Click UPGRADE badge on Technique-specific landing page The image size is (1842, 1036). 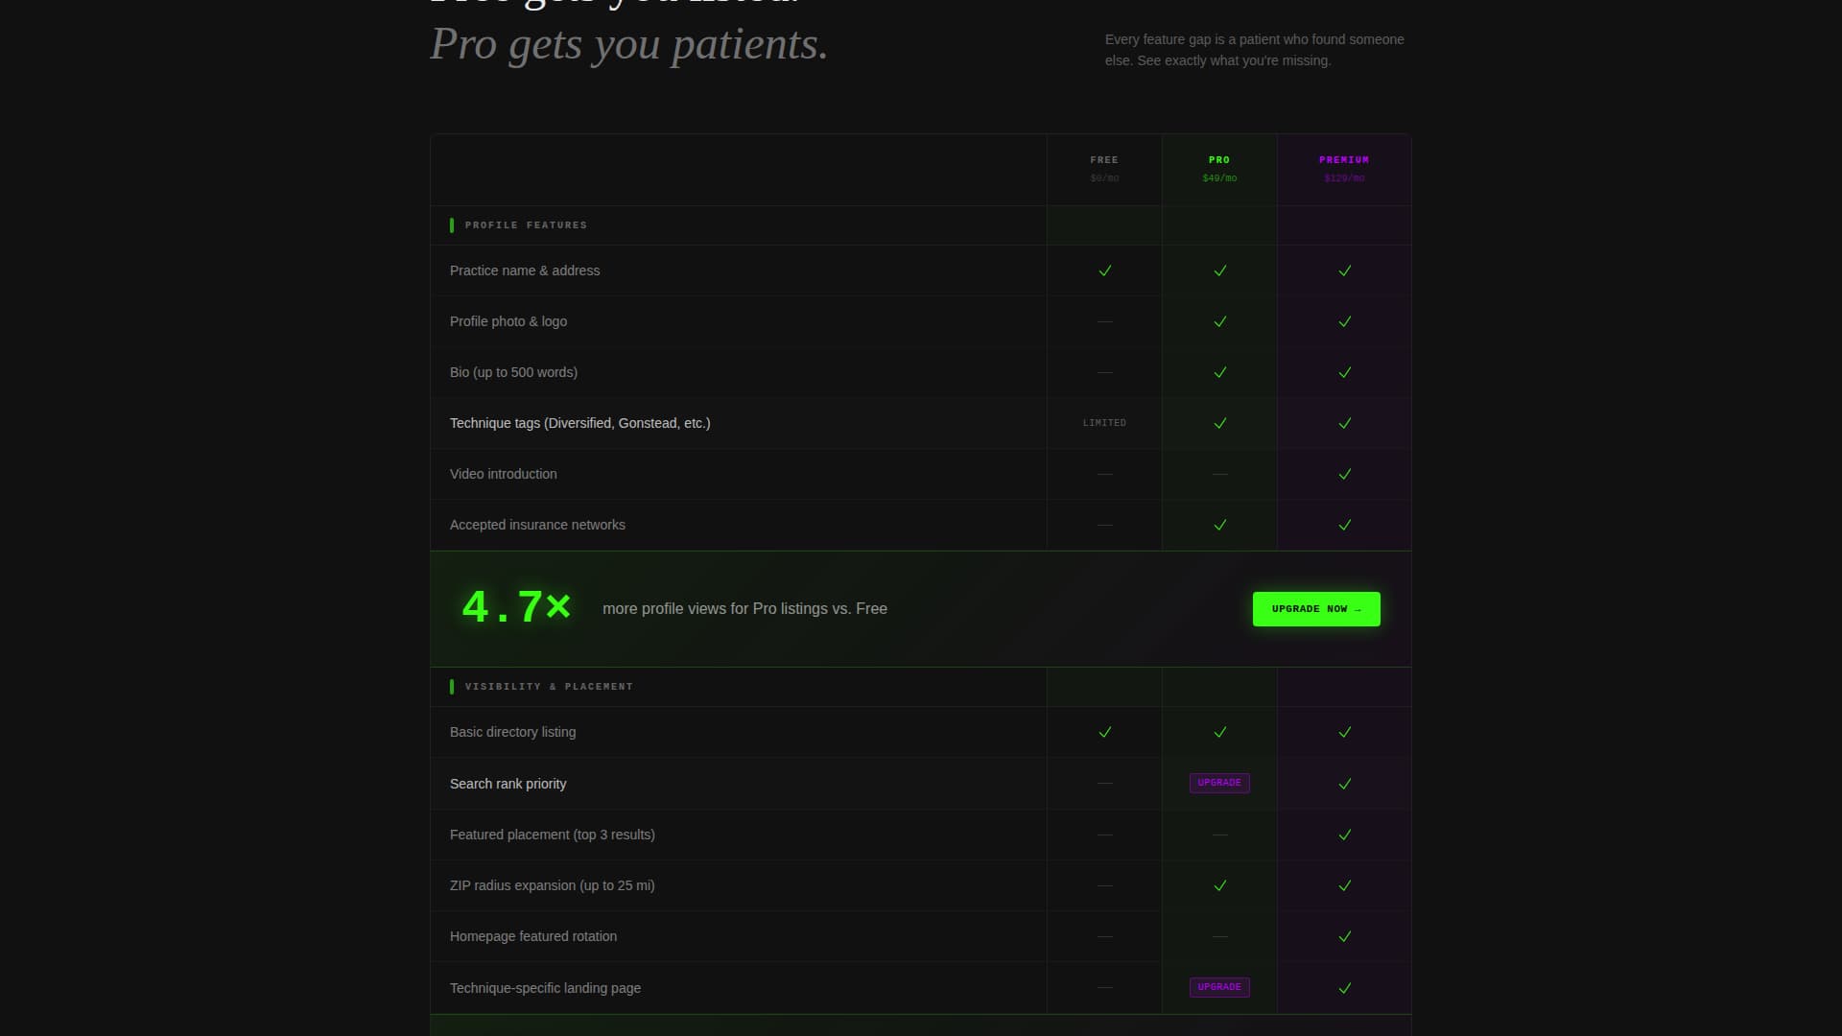pyautogui.click(x=1219, y=987)
